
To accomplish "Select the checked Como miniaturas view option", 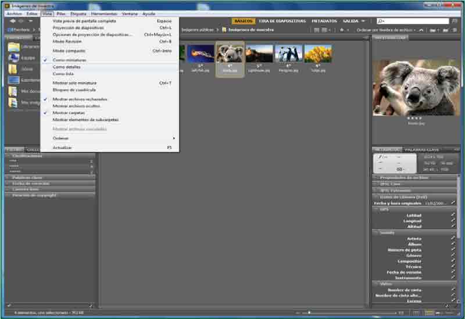I will coord(69,60).
